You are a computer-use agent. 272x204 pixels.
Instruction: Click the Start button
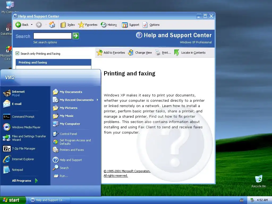click(13, 200)
